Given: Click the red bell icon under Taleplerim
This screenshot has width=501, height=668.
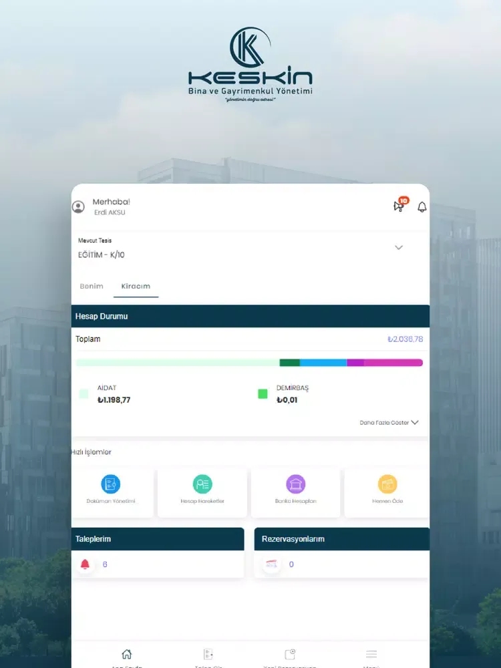Looking at the screenshot, I should click(86, 564).
